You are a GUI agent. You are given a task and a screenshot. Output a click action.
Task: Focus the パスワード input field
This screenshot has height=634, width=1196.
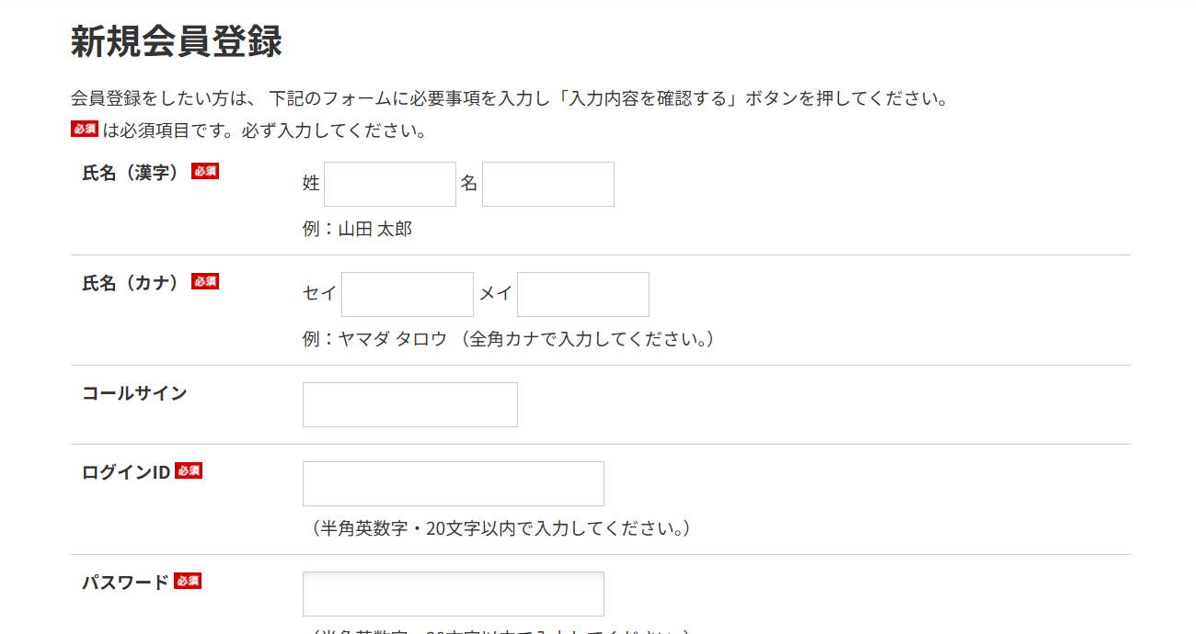point(453,594)
